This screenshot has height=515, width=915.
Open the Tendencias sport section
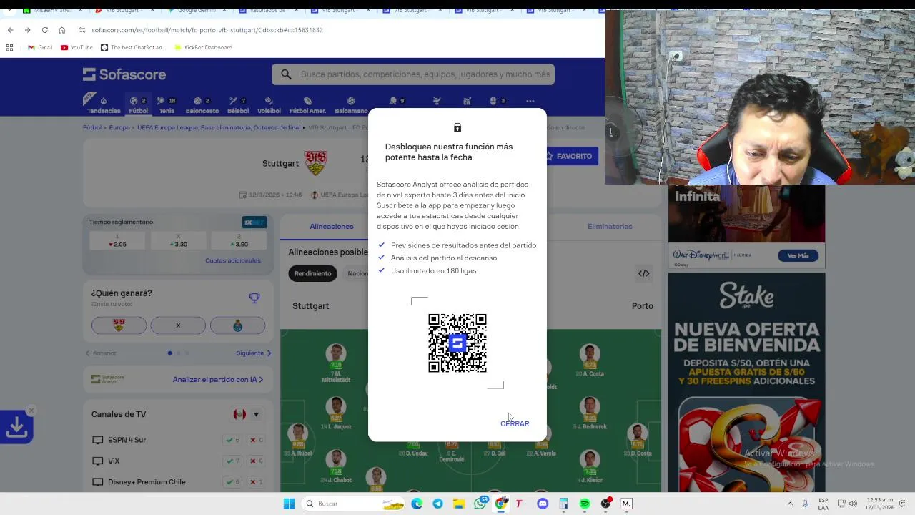pos(104,105)
